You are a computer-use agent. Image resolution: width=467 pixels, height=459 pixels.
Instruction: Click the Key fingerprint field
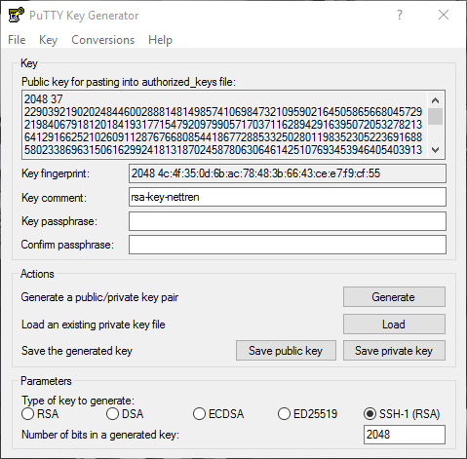point(288,173)
